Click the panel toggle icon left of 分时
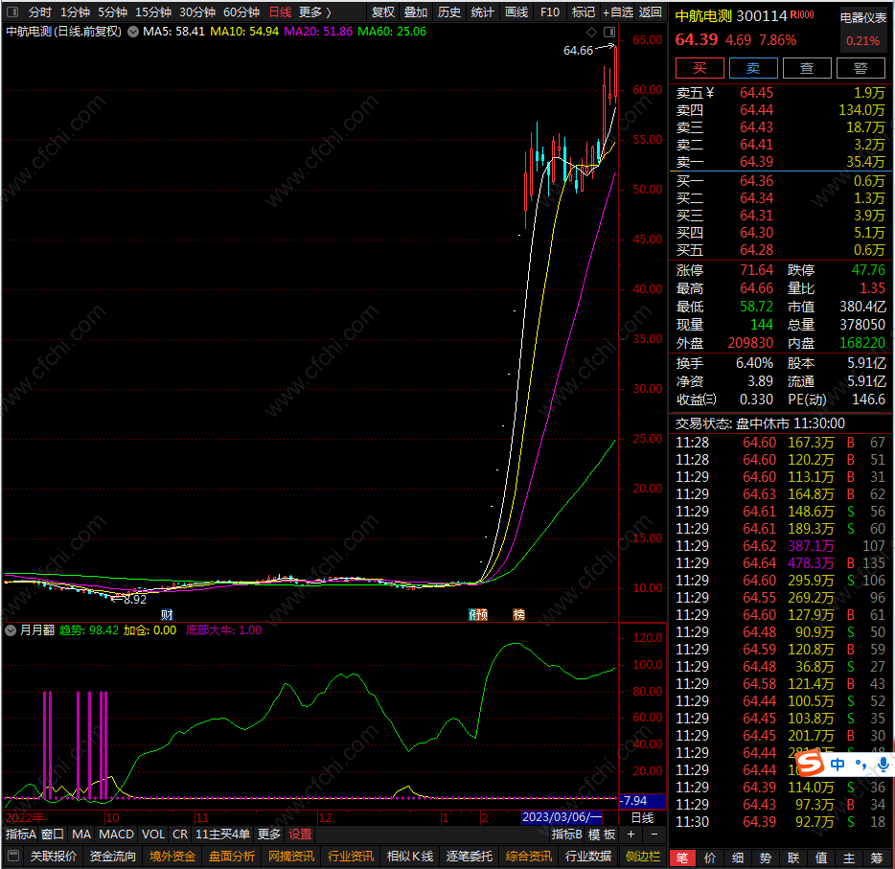This screenshot has width=895, height=869. click(12, 12)
